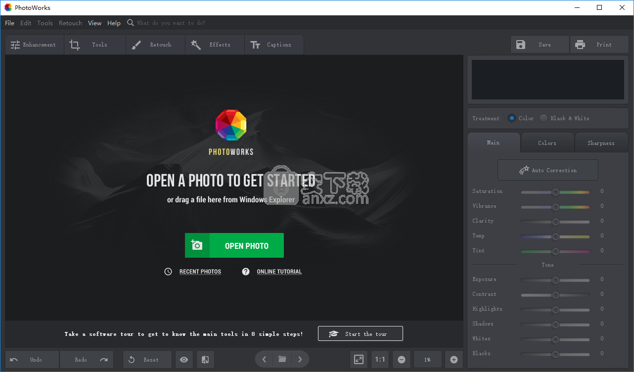Screen dimensions: 634x372
Task: Open the Help menu
Action: [114, 23]
